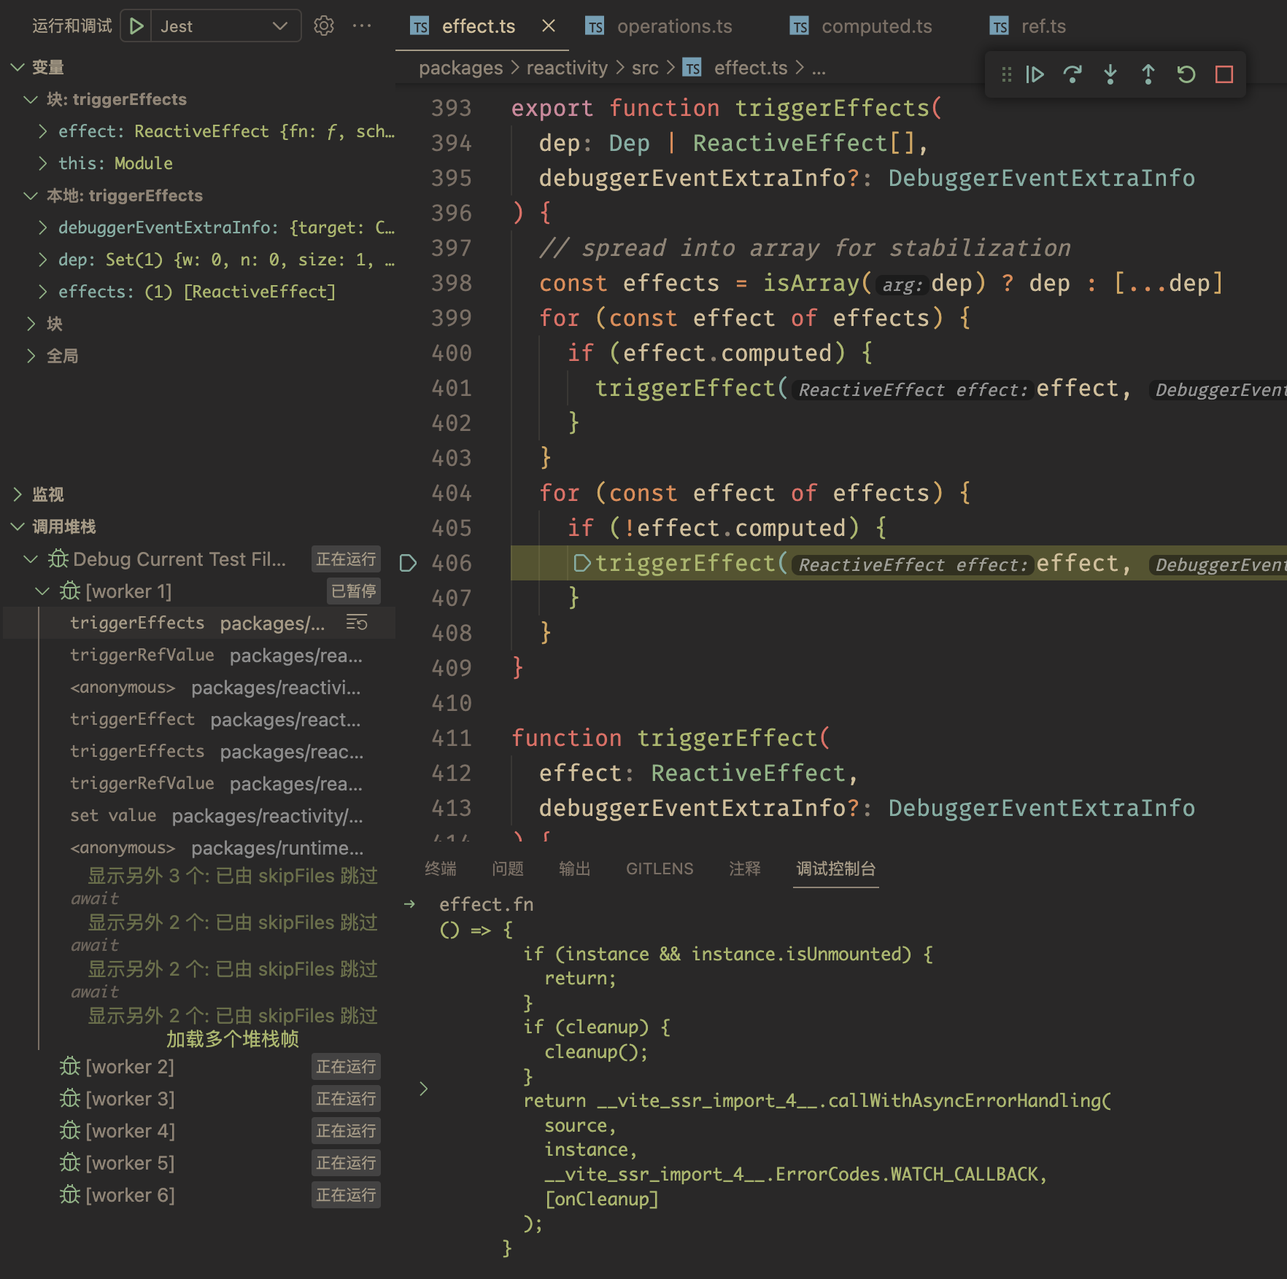Open launch.json via the gear icon
This screenshot has width=1287, height=1279.
(x=323, y=26)
